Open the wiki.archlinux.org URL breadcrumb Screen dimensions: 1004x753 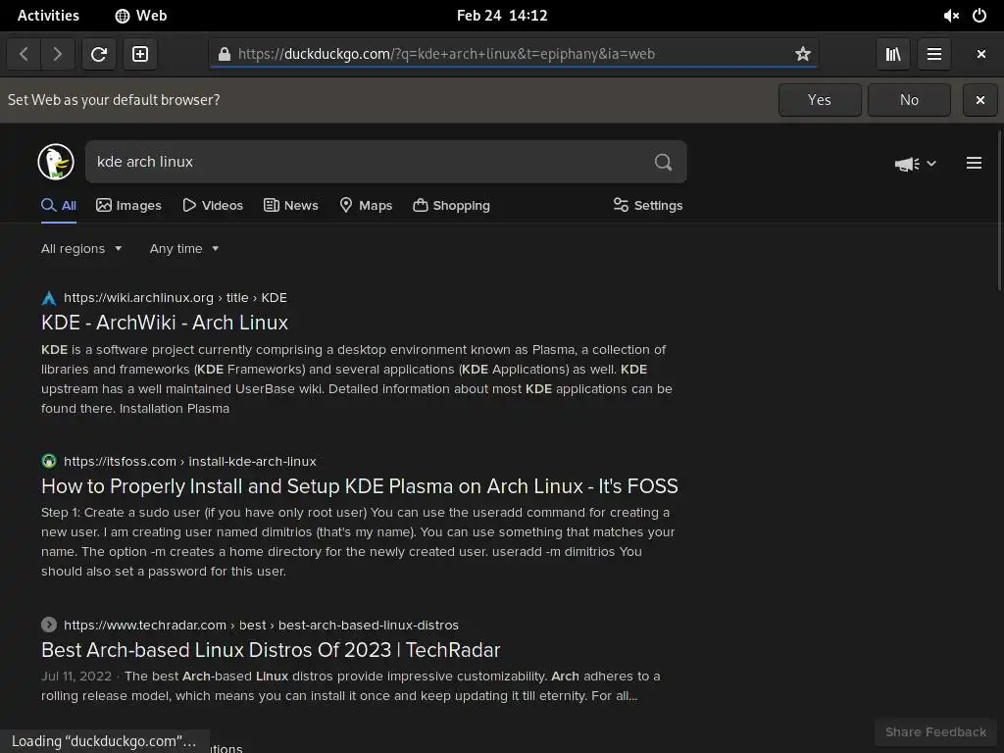coord(176,298)
